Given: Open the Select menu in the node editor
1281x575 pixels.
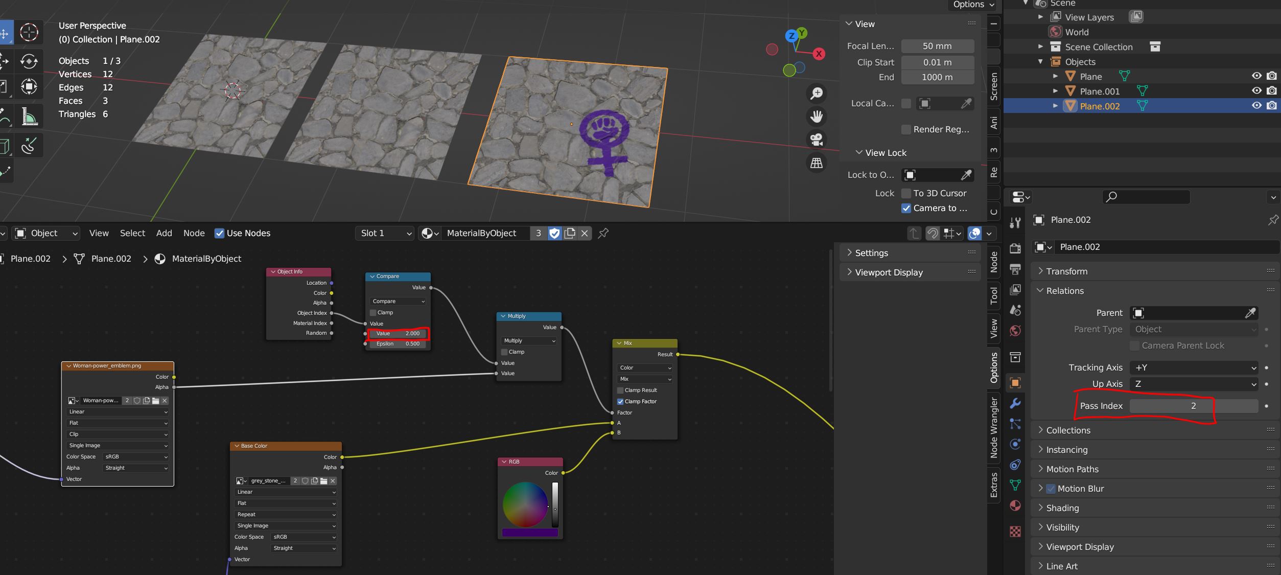Looking at the screenshot, I should [x=132, y=234].
